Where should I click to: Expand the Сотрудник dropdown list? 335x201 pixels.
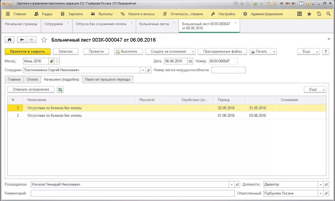(x=143, y=70)
